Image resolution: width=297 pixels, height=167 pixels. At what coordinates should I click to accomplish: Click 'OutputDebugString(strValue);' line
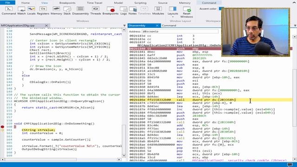tap(49, 149)
